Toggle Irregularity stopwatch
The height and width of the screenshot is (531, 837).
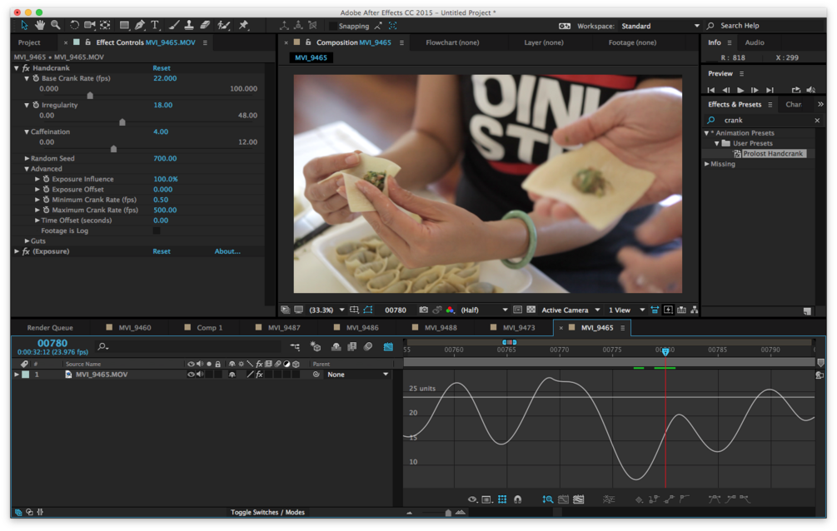[x=36, y=105]
